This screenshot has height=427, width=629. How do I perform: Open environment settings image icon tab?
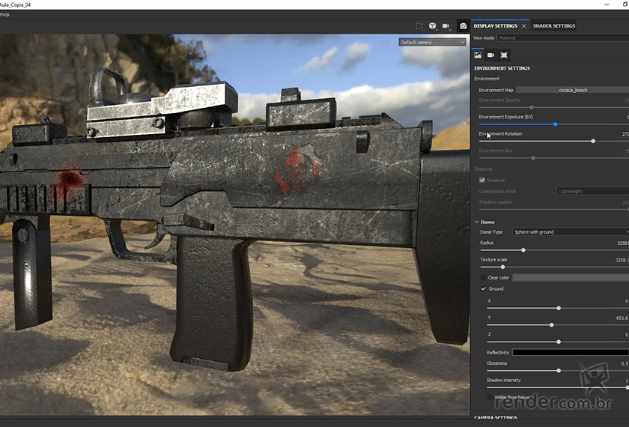click(x=478, y=55)
